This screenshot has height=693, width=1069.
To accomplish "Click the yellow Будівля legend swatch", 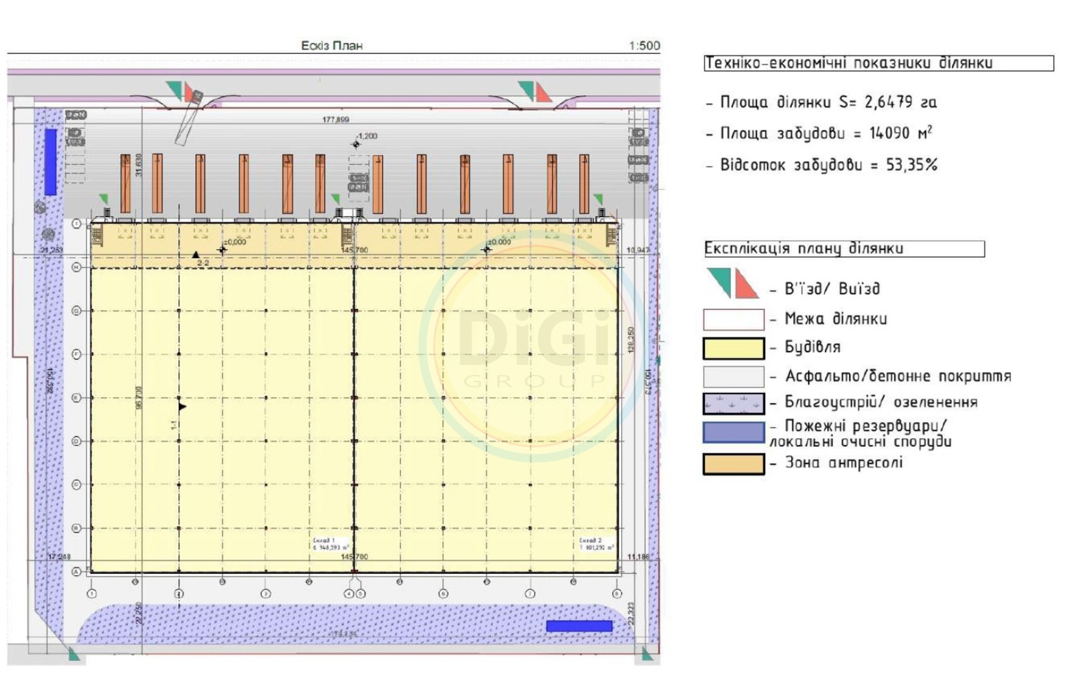I will (x=733, y=348).
